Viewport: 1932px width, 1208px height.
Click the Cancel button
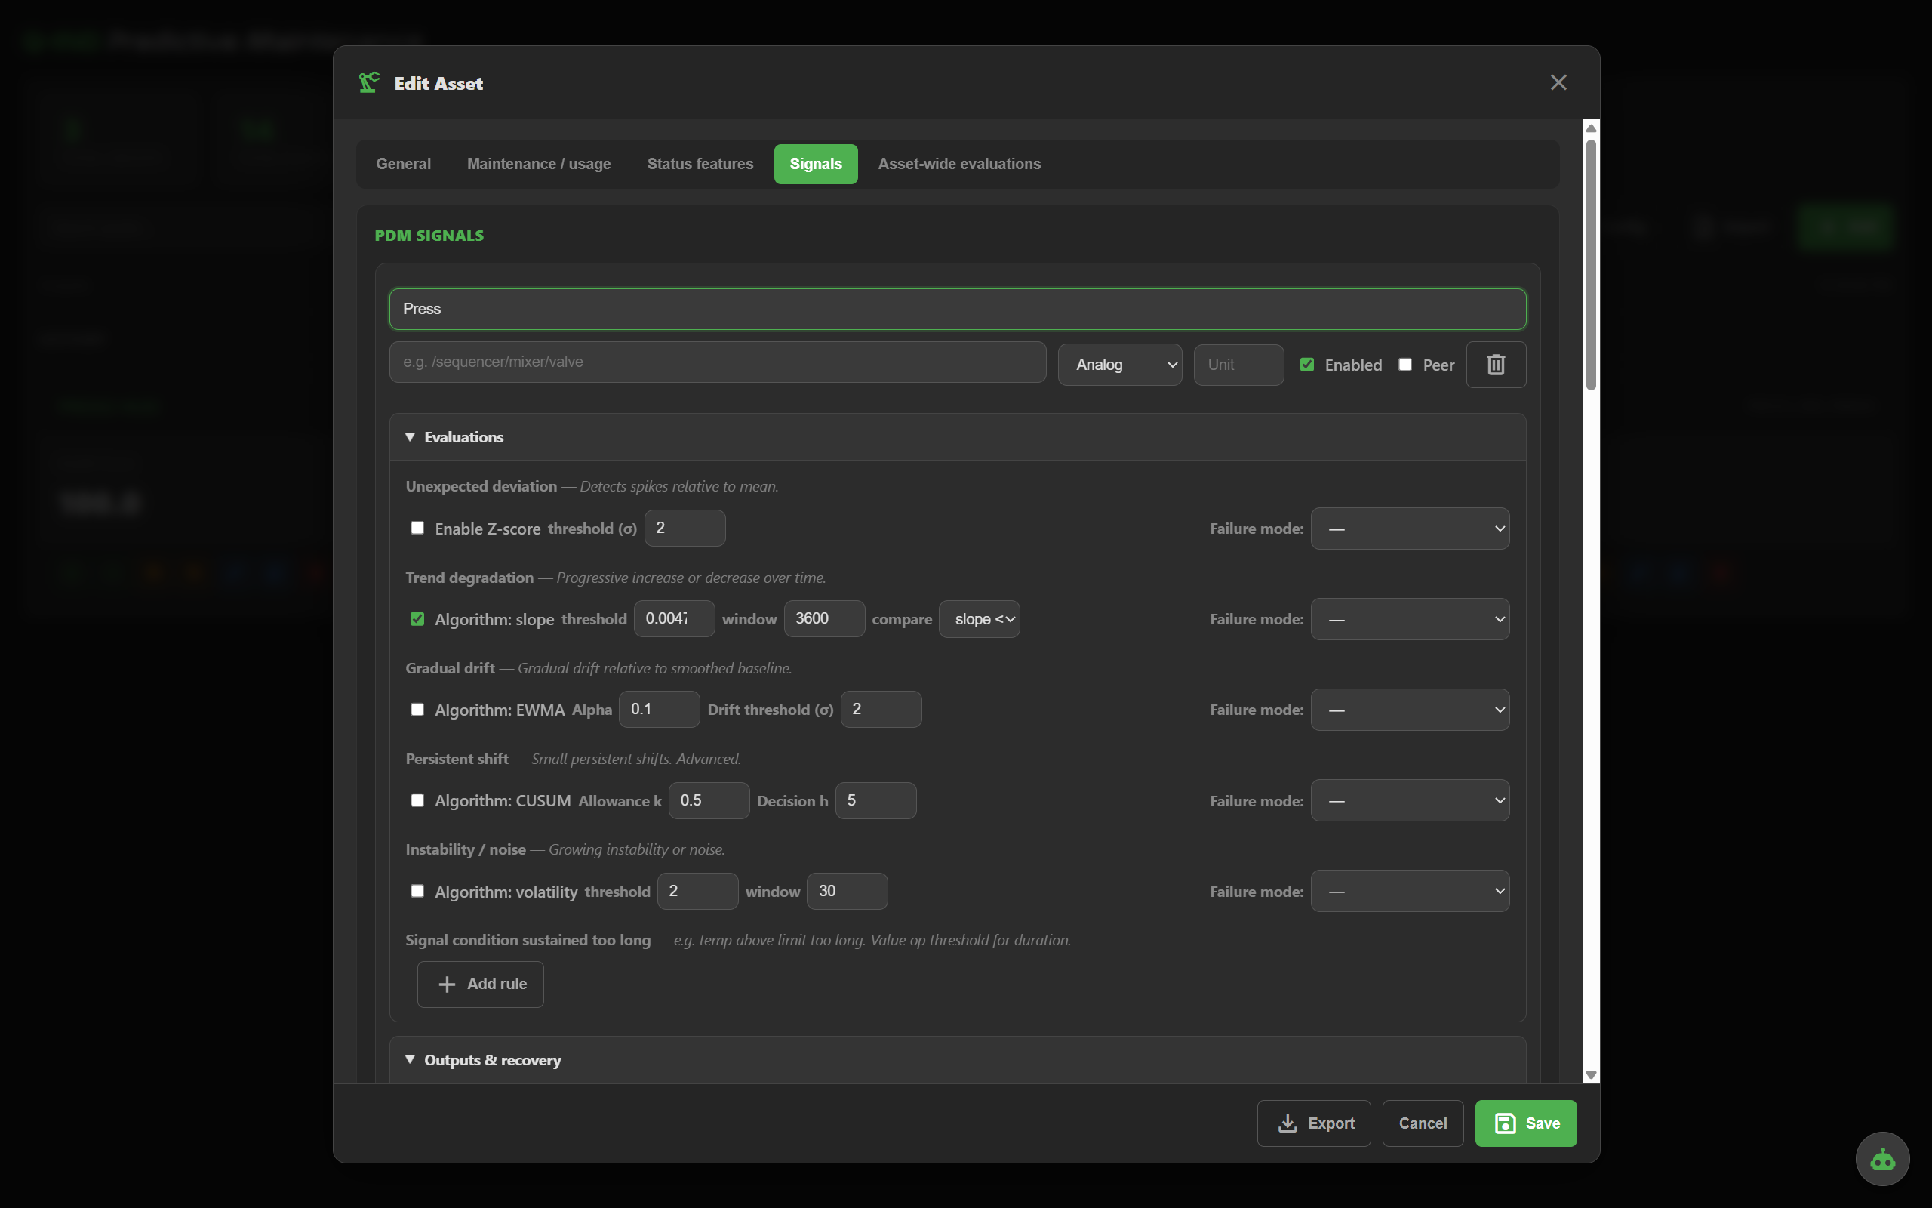tap(1422, 1123)
